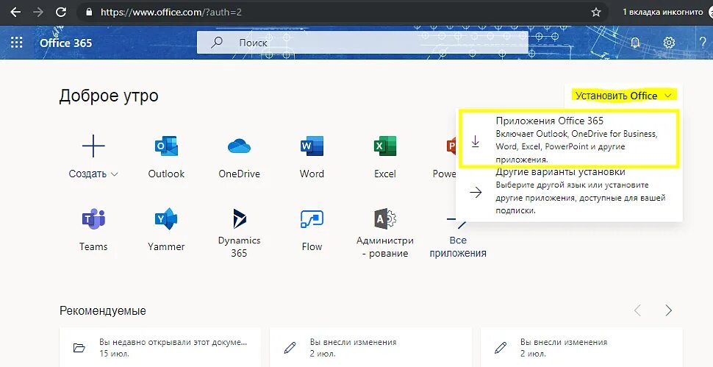
Task: Launch OneDrive from the app icons
Action: click(x=239, y=146)
